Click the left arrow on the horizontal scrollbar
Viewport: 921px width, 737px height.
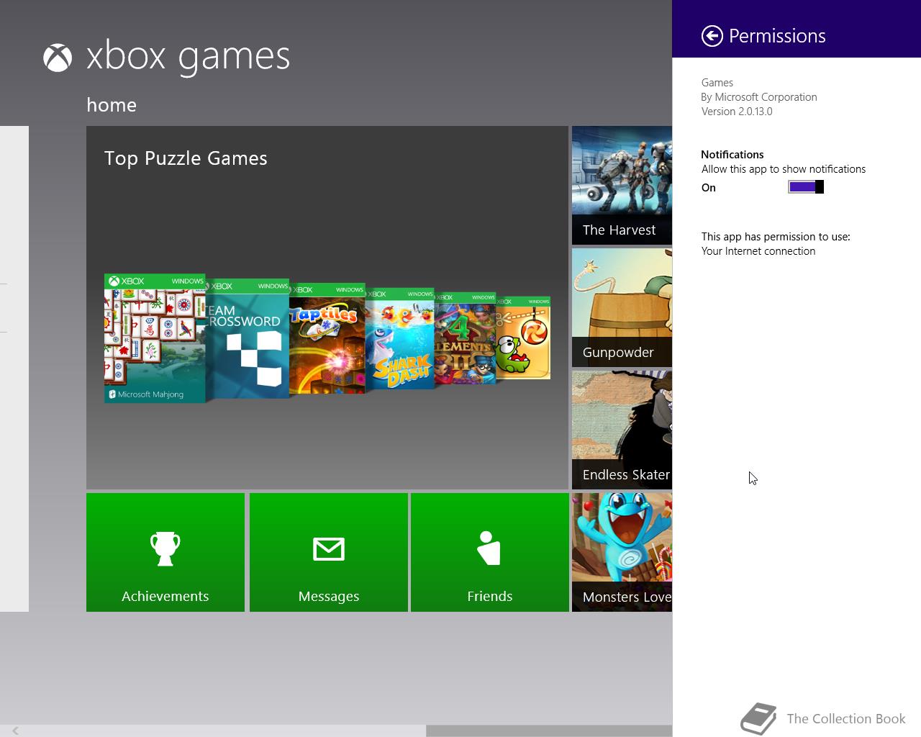click(x=15, y=731)
